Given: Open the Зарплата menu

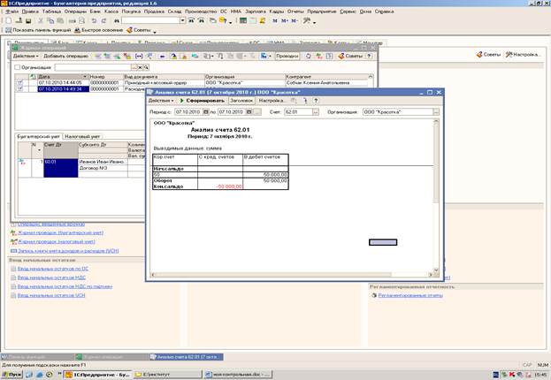Looking at the screenshot, I should coord(256,11).
